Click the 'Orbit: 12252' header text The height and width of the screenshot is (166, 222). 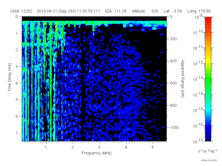click(x=21, y=11)
